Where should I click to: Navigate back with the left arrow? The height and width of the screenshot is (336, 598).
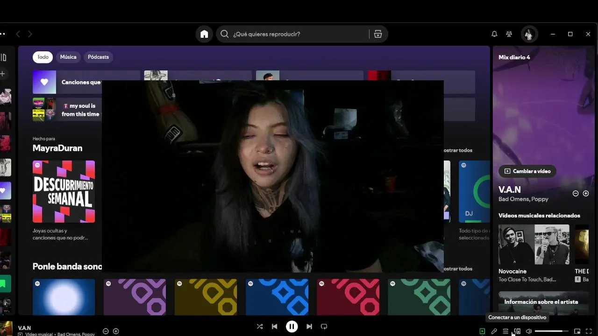tap(18, 34)
